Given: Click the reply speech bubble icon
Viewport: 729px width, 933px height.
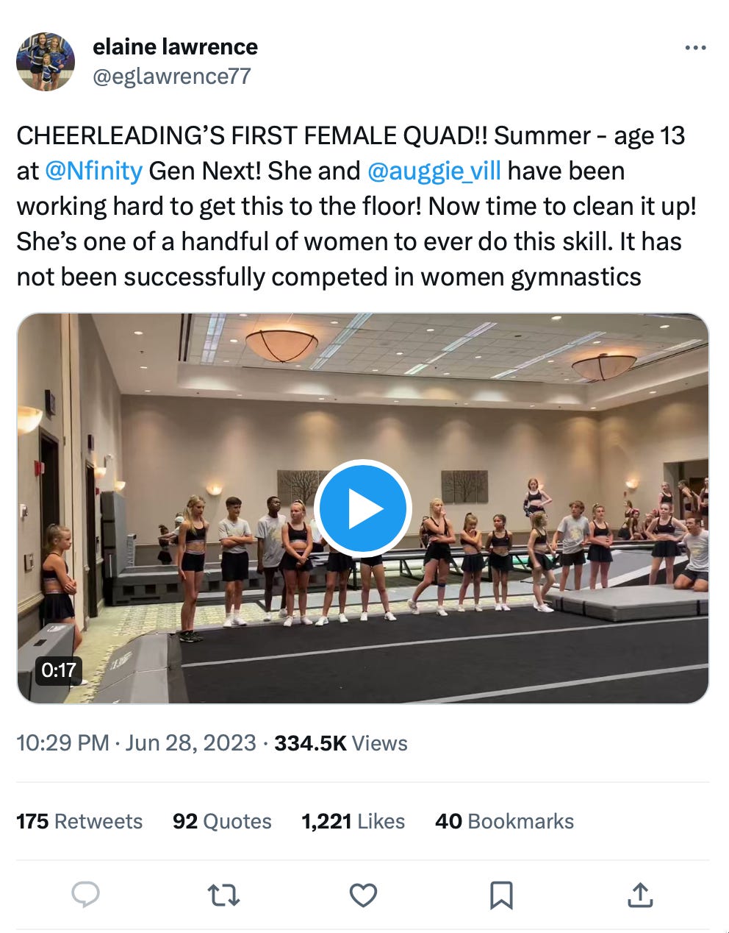Looking at the screenshot, I should 86,895.
